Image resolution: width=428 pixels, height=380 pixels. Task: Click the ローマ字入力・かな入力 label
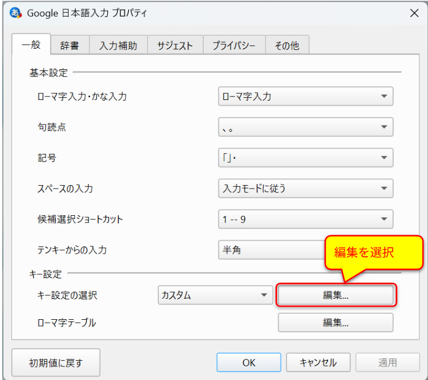(82, 97)
